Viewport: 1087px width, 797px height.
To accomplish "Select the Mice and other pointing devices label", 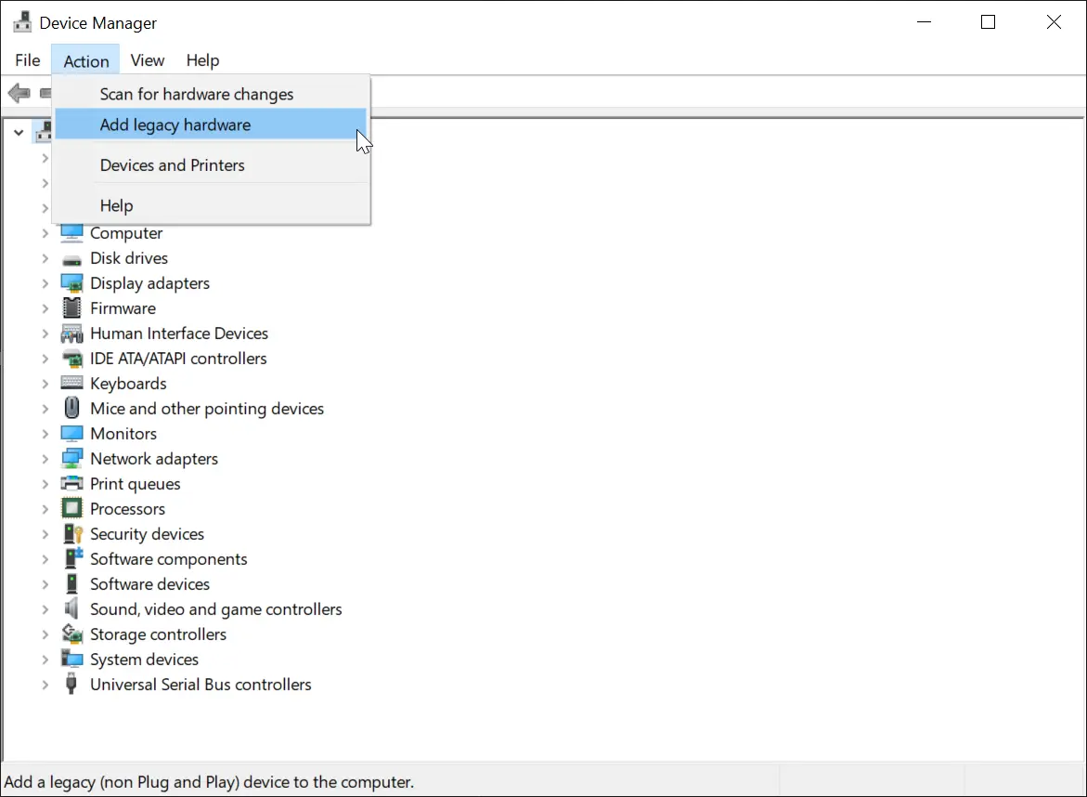I will pos(207,409).
